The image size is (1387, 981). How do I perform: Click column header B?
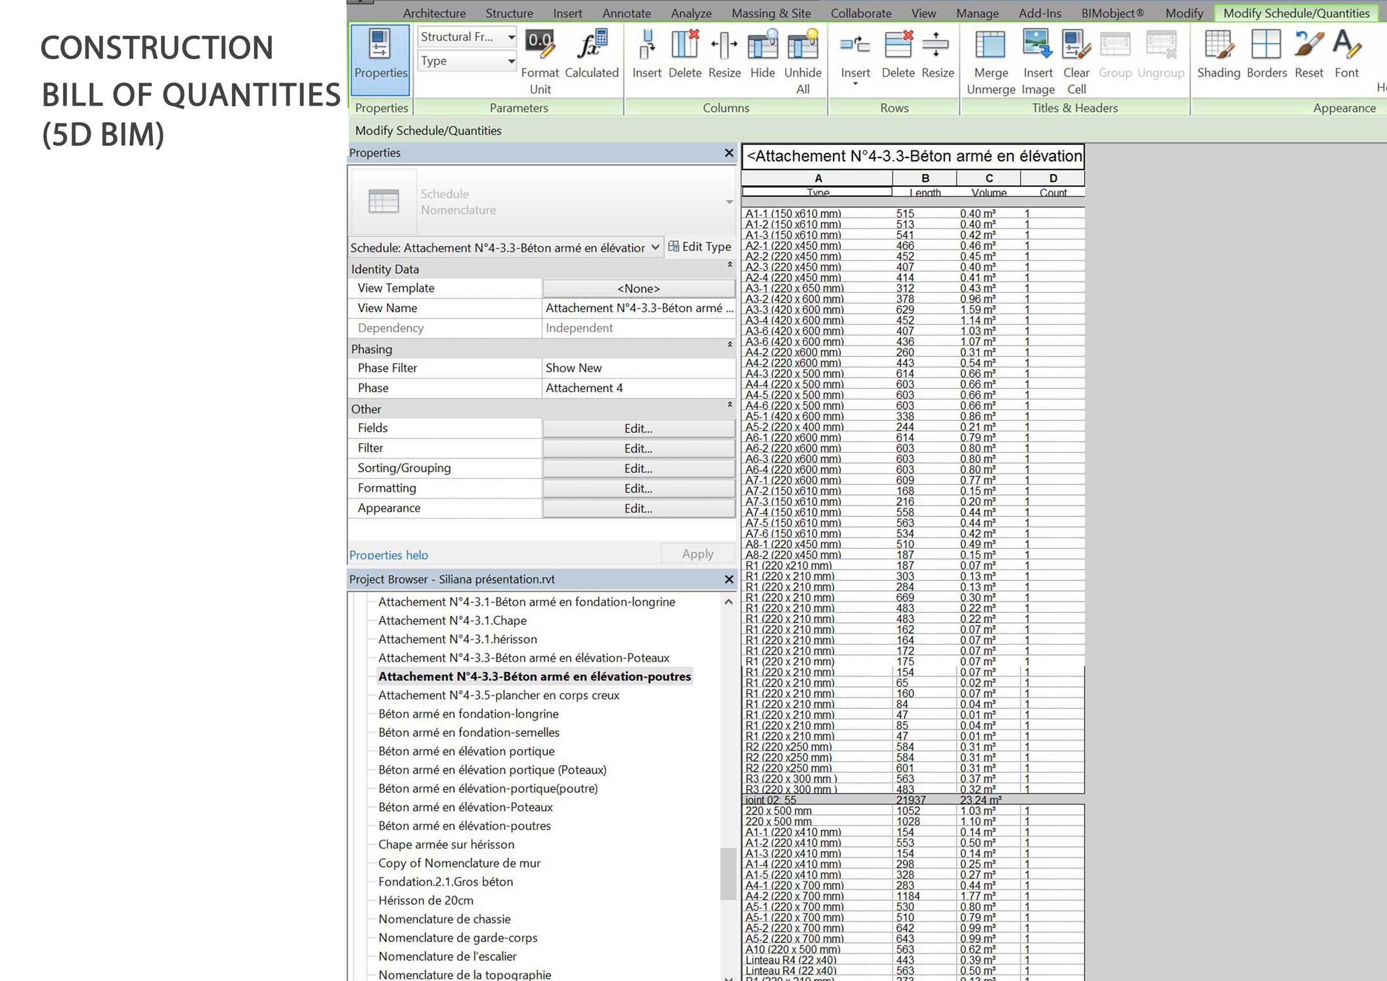coord(925,178)
